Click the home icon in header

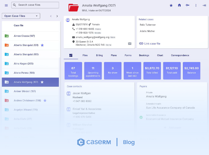click(179, 5)
